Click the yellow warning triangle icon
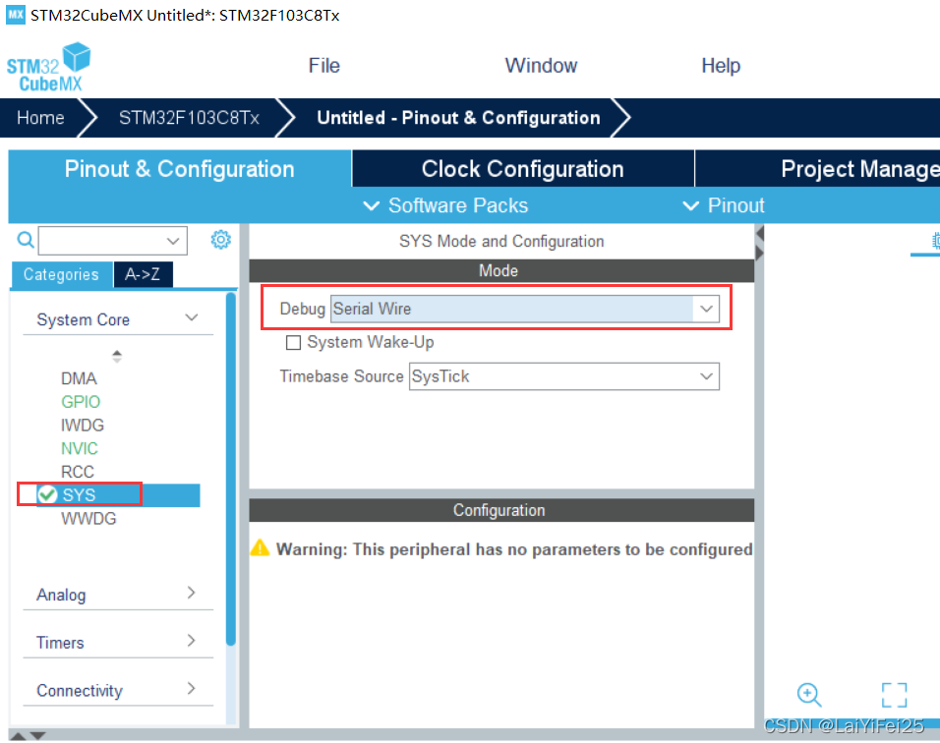This screenshot has height=743, width=940. click(x=261, y=547)
